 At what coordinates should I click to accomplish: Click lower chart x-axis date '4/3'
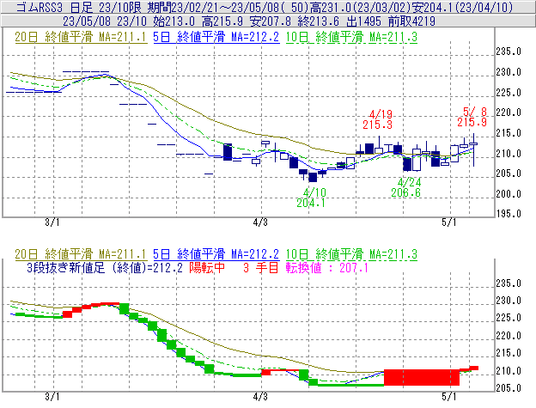(x=260, y=397)
